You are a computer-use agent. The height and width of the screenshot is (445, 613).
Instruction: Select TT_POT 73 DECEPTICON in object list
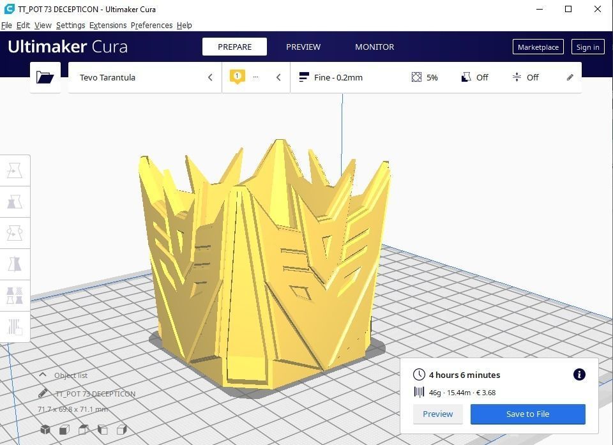coord(95,394)
